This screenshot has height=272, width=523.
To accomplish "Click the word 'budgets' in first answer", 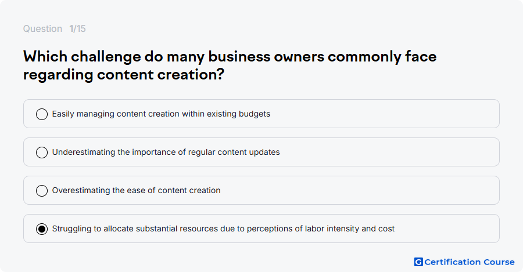I will pyautogui.click(x=256, y=114).
